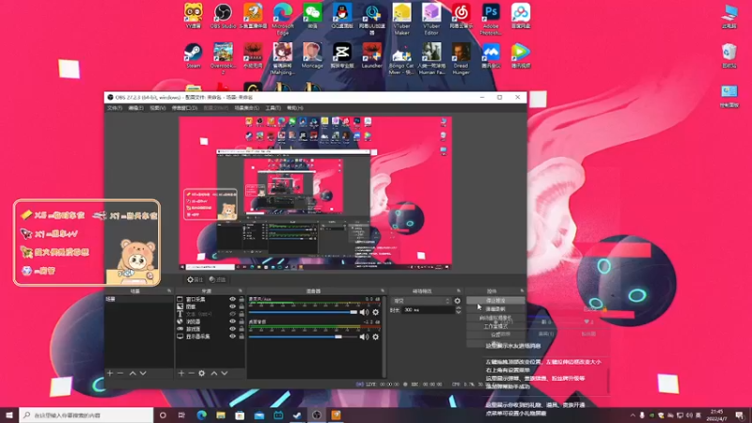Open the Windows Start menu
The height and width of the screenshot is (423, 752).
[x=9, y=415]
